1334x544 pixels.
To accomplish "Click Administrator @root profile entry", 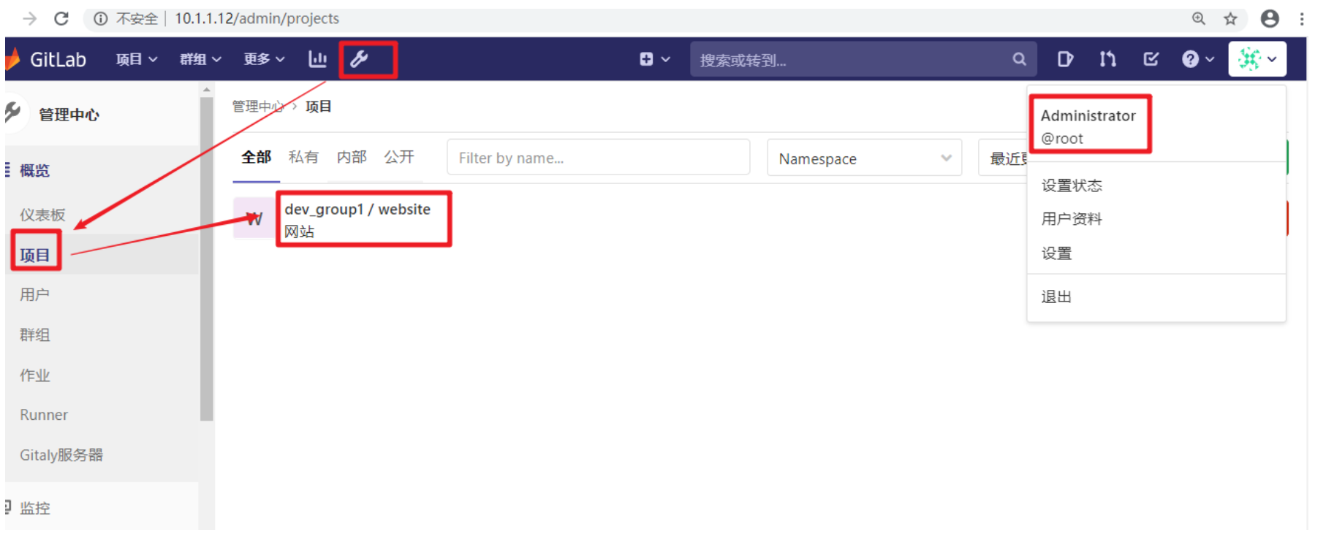I will pos(1088,126).
